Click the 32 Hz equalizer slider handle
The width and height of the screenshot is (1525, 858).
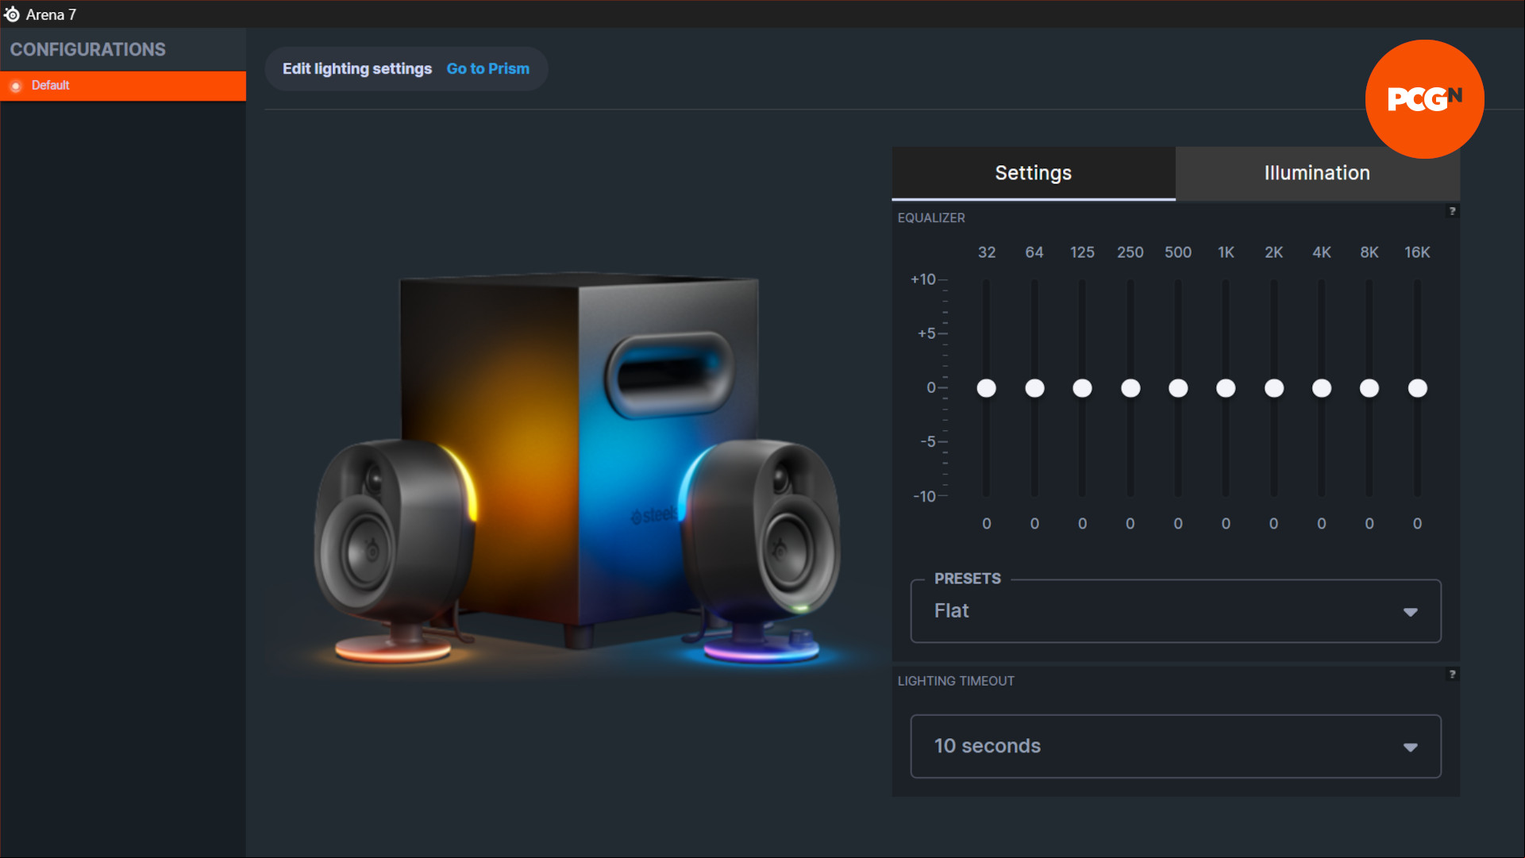986,388
